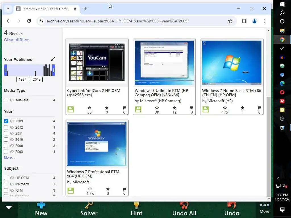The image size is (291, 218).
Task: Click the floppy icon on YouCam card
Action: click(x=70, y=109)
